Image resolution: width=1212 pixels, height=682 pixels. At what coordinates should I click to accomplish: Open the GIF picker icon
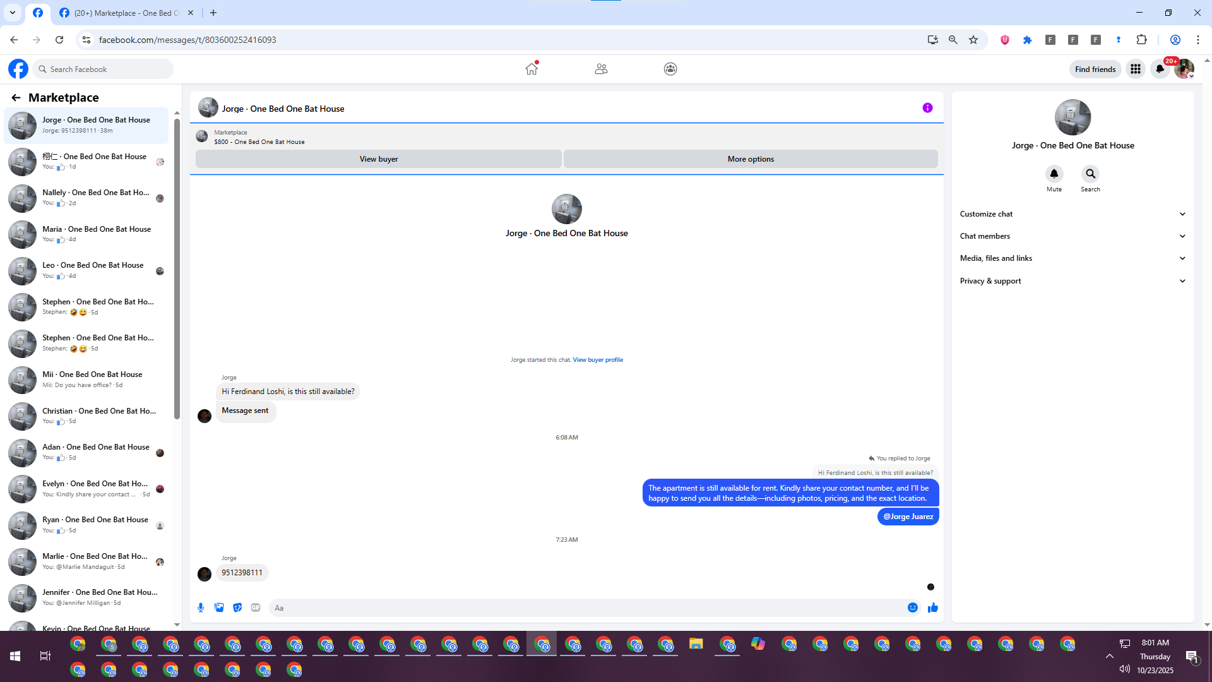pos(256,607)
